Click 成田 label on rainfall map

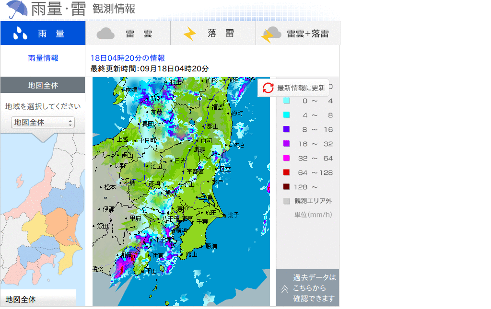click(x=211, y=213)
